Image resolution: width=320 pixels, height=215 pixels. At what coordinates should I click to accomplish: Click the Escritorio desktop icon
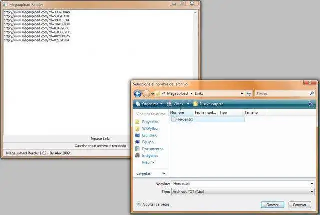(137, 135)
